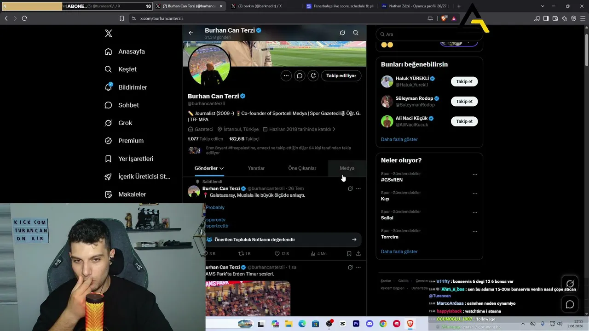Open Grok from the sidebar
This screenshot has width=589, height=331.
(x=118, y=123)
